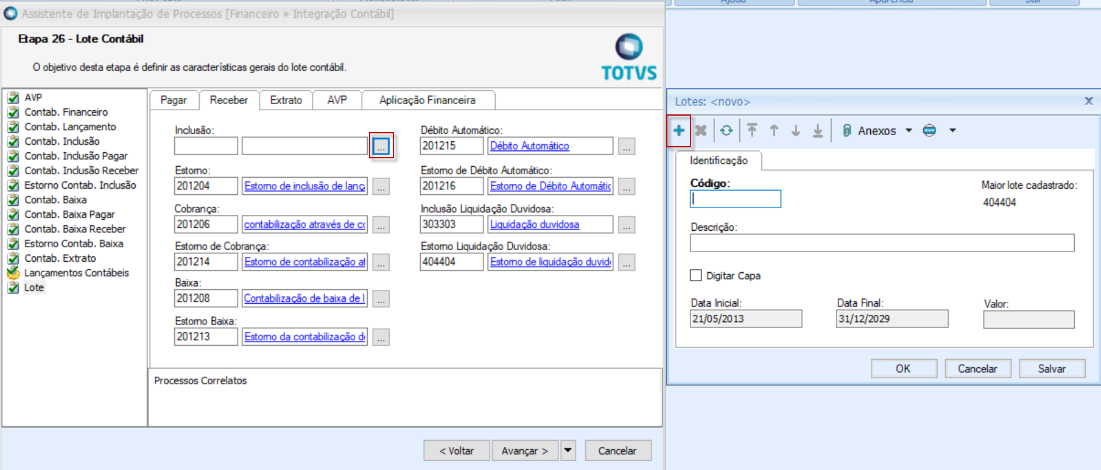Confirm Lotes dialog with OK
Image resolution: width=1101 pixels, height=470 pixels.
904,368
